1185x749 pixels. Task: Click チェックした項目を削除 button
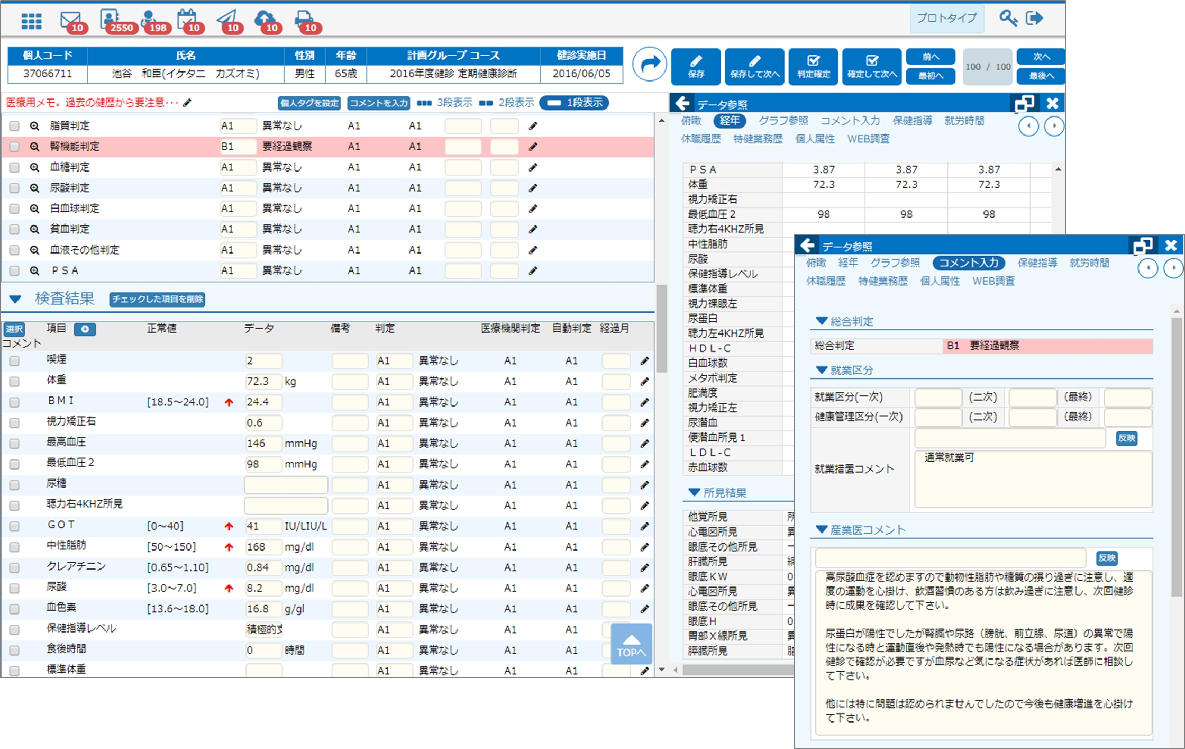(x=157, y=299)
